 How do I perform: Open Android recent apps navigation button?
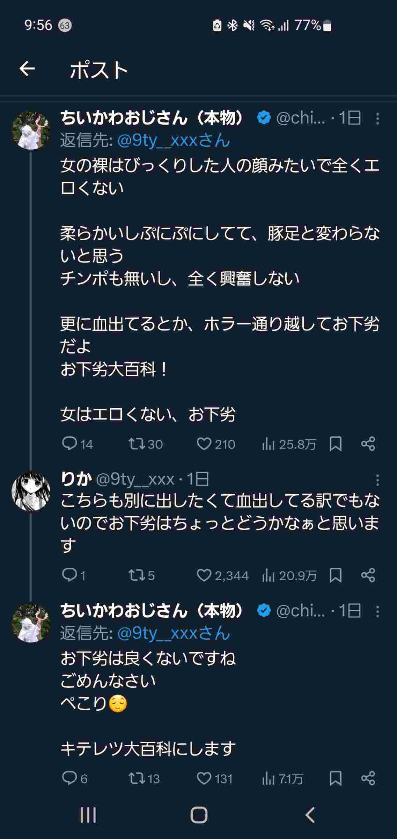(x=88, y=815)
